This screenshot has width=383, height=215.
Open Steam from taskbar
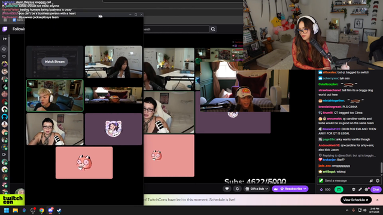pyautogui.click(x=59, y=210)
